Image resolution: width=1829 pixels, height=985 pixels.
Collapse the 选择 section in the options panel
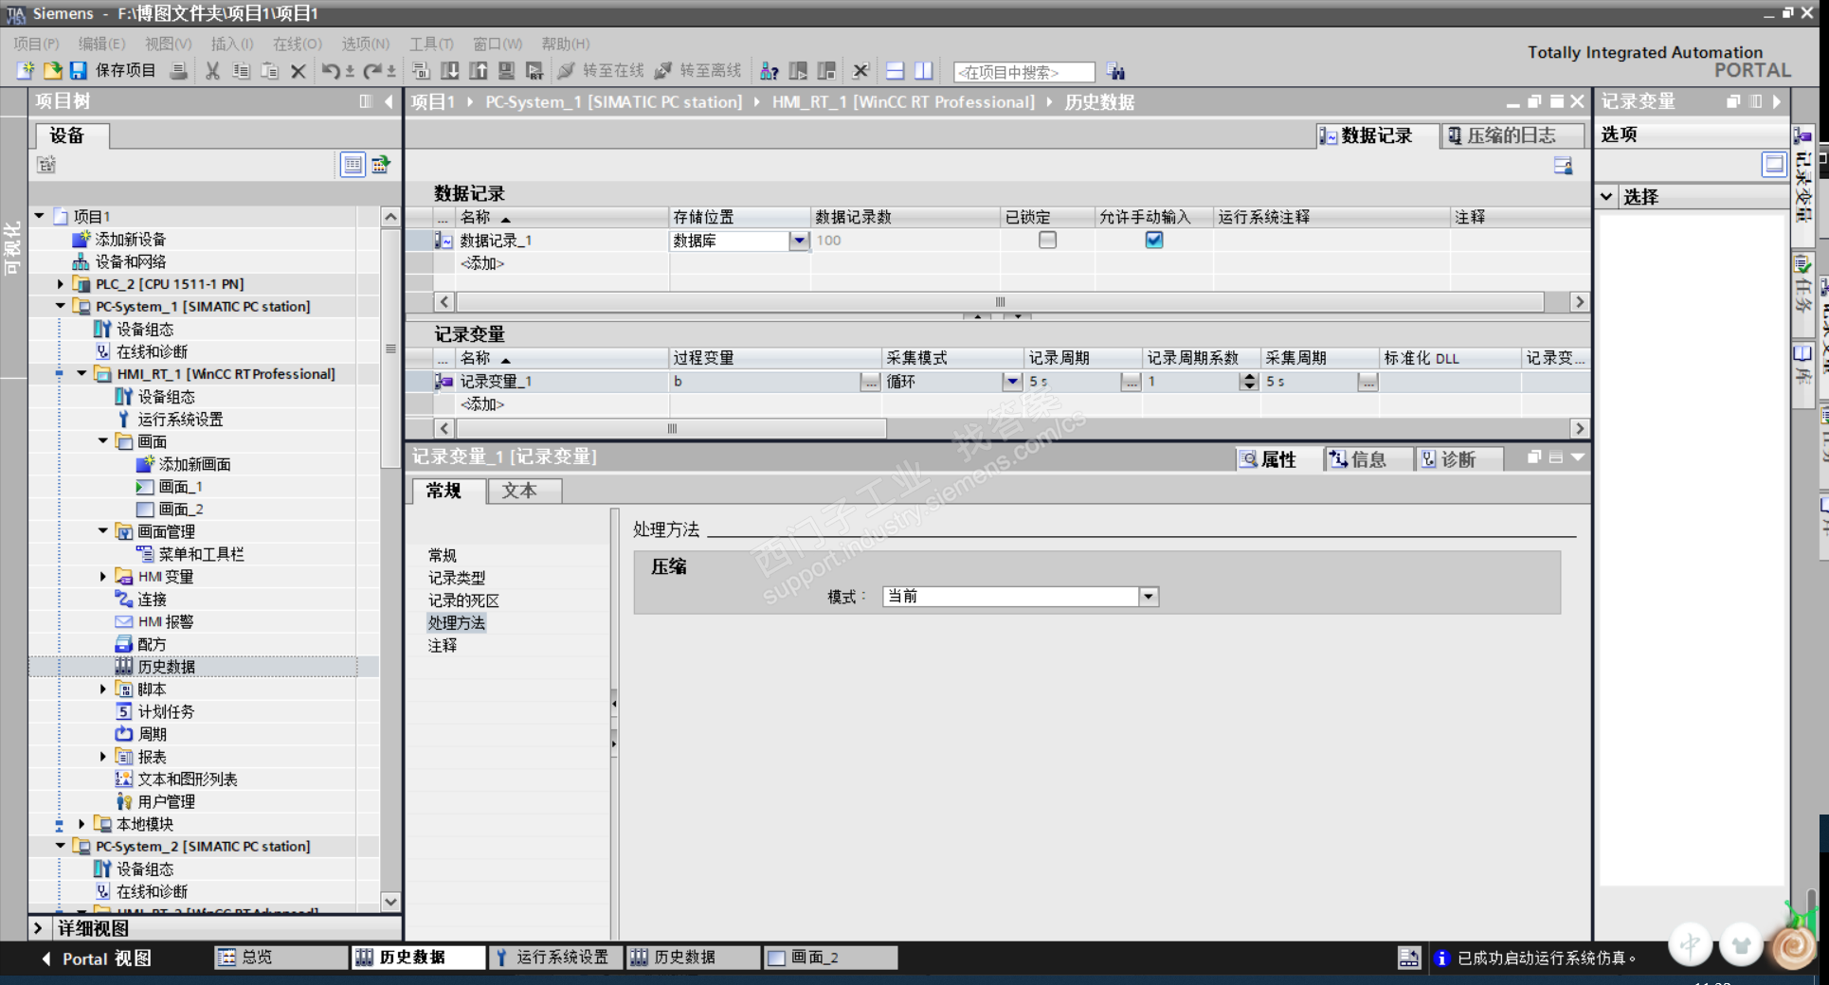click(x=1607, y=197)
